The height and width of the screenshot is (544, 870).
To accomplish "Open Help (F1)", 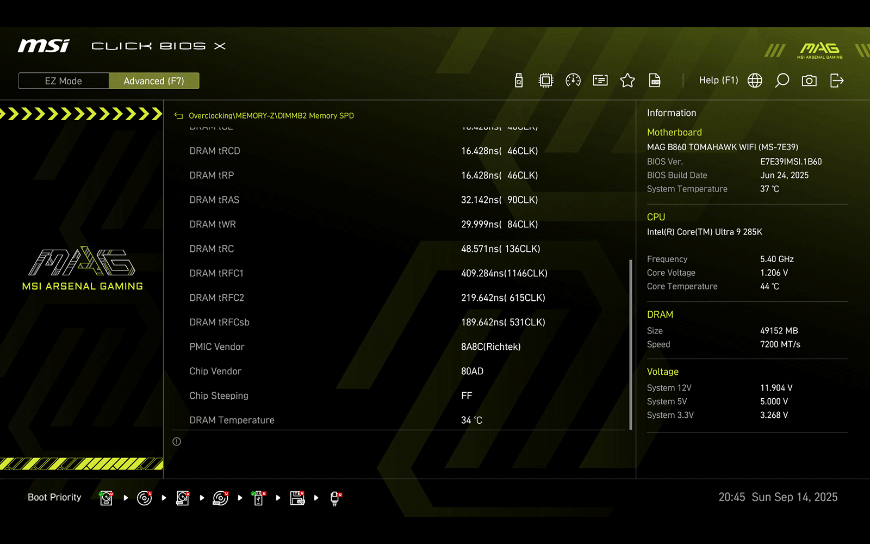I will [718, 81].
